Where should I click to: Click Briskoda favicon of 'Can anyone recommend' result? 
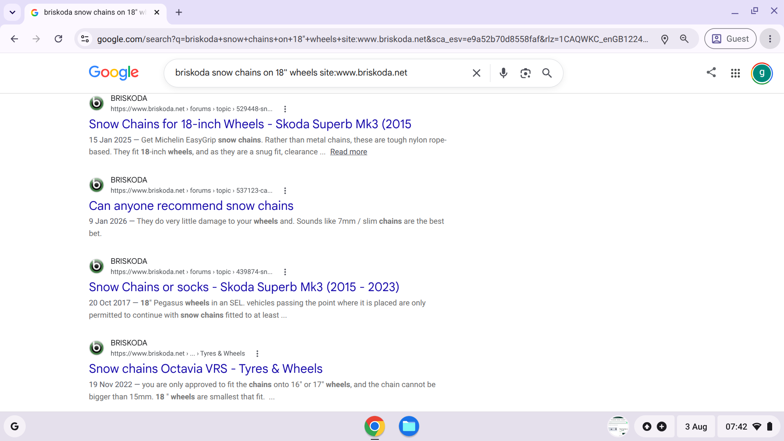click(x=96, y=185)
